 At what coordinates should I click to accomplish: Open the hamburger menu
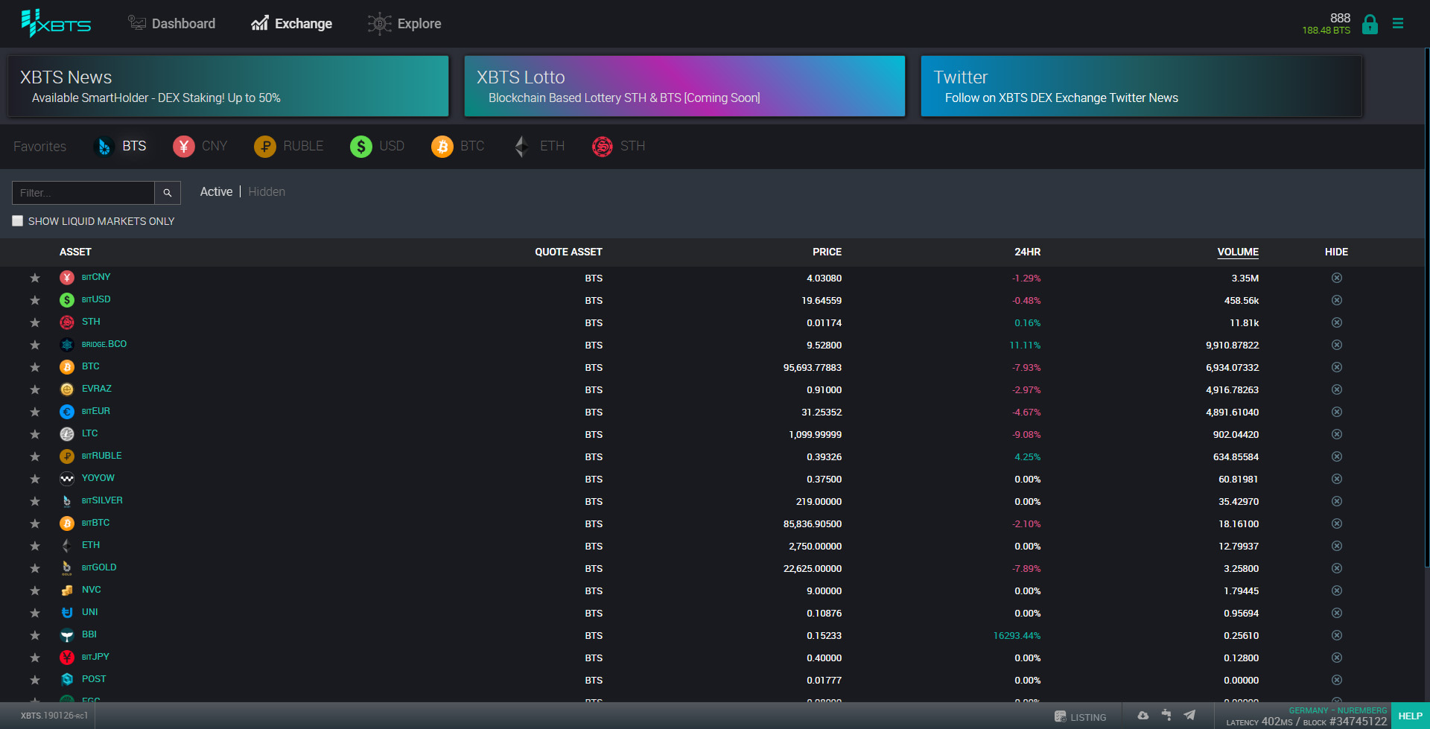pos(1398,24)
